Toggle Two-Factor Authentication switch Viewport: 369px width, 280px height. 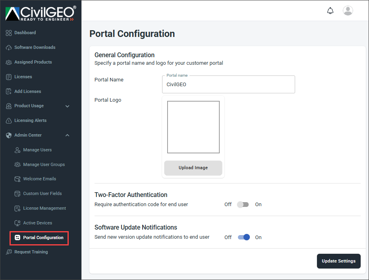[x=243, y=205]
